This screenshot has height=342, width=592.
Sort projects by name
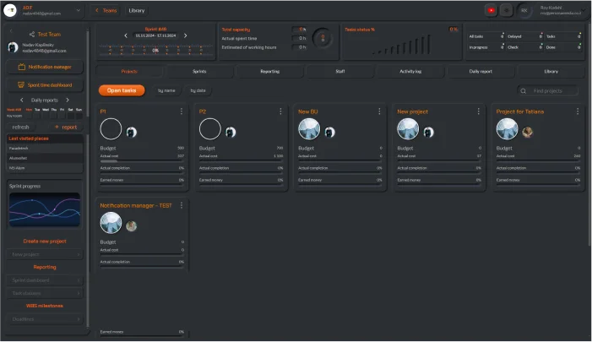coord(166,90)
